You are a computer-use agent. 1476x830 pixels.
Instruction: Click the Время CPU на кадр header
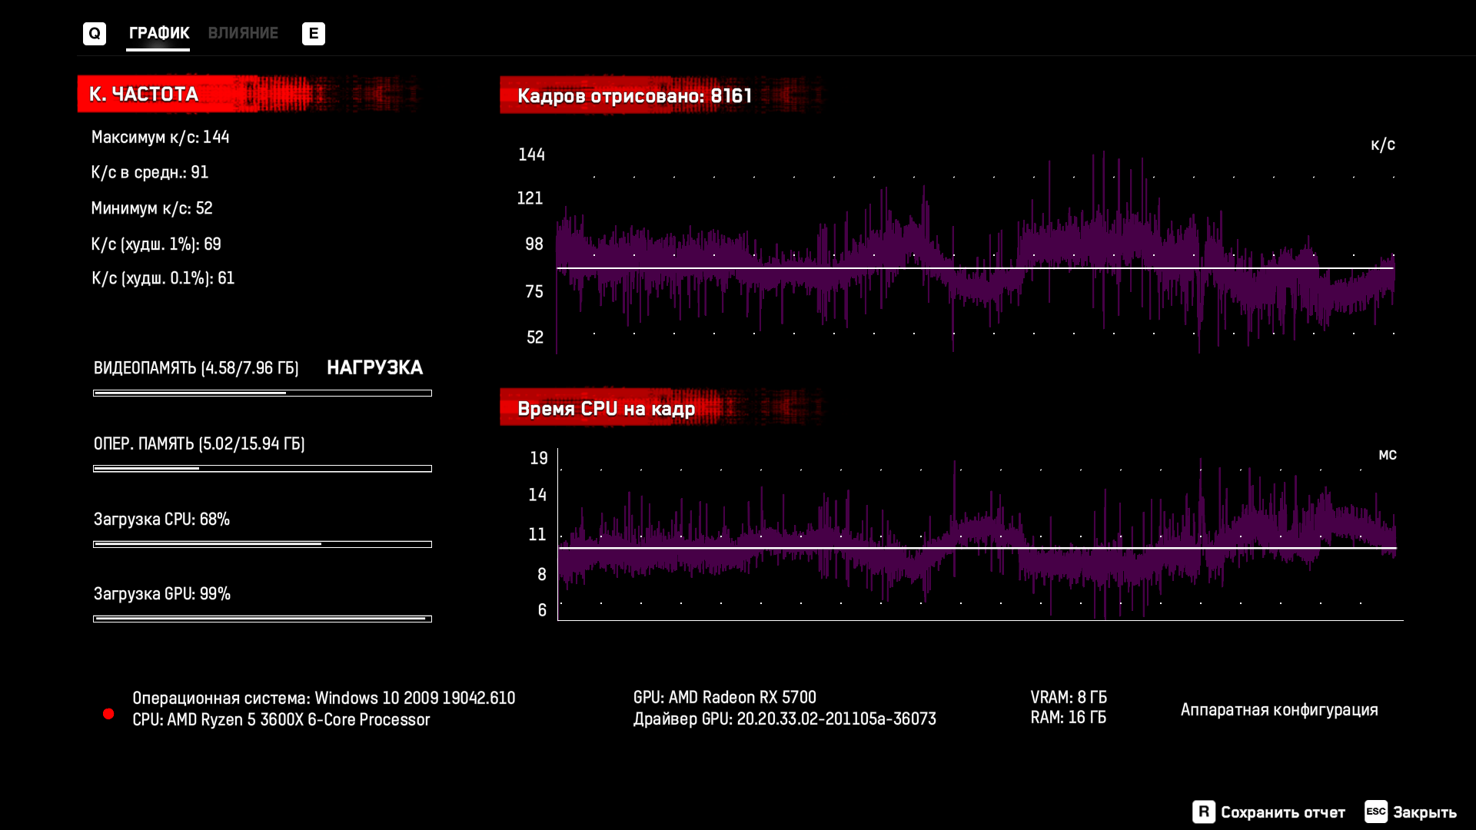click(606, 408)
